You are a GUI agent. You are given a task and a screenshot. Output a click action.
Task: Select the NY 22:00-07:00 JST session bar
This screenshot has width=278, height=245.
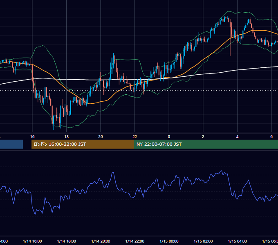[206, 144]
